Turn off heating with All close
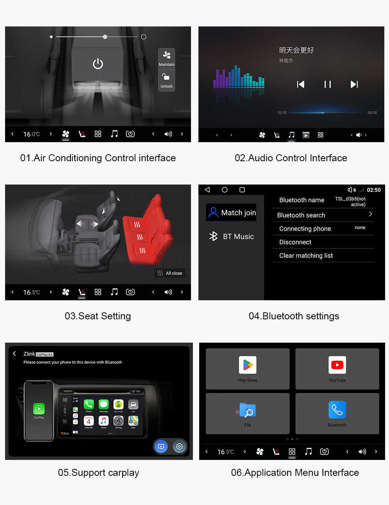 pos(170,273)
